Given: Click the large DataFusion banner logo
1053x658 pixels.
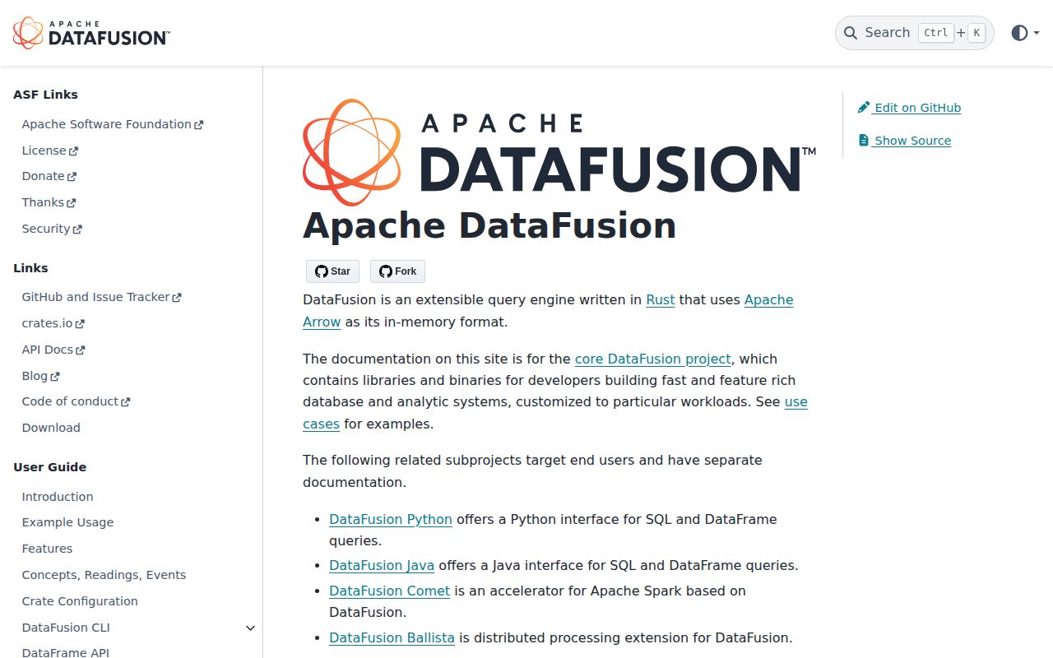Looking at the screenshot, I should [x=559, y=152].
